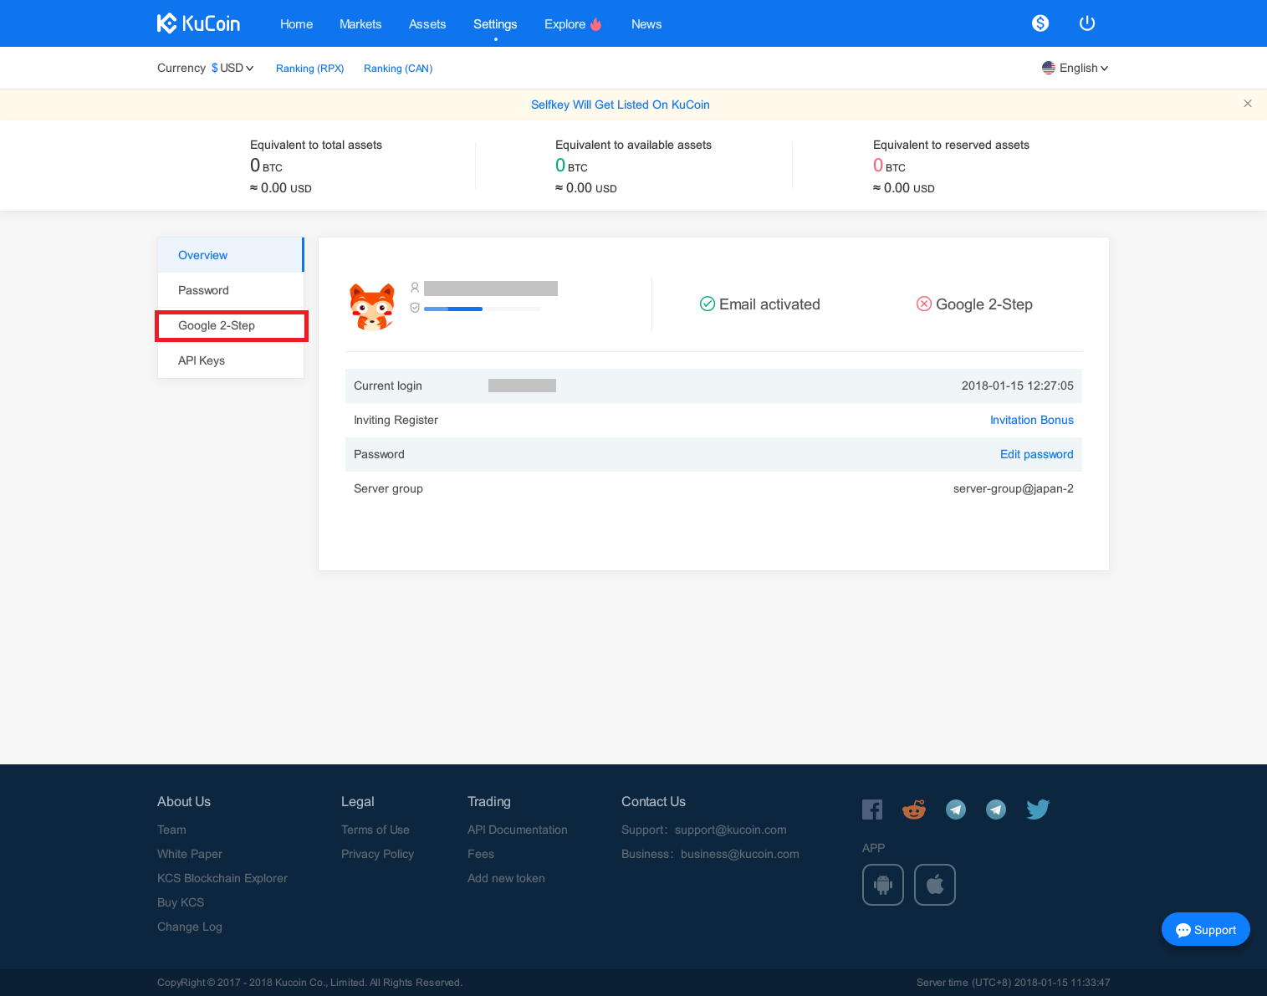Viewport: 1267px width, 996px height.
Task: Open the Ranking (CAN) link
Action: [x=398, y=69]
